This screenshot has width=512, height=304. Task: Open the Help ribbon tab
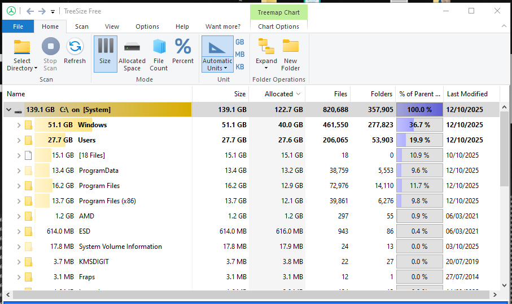(x=182, y=26)
